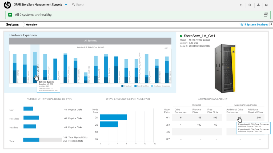Select the serial number 293847329487329847
The image size is (273, 153).
click(x=199, y=46)
